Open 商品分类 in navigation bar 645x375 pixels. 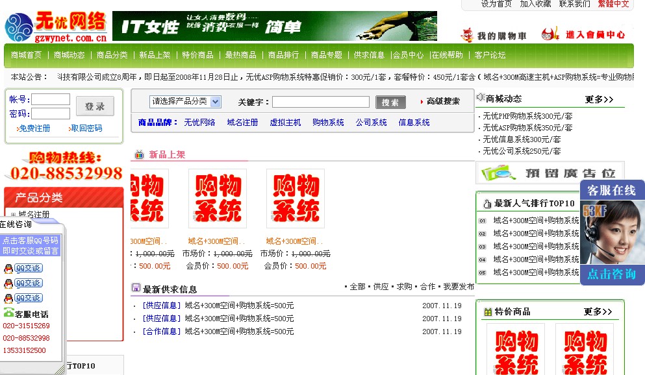tap(112, 55)
